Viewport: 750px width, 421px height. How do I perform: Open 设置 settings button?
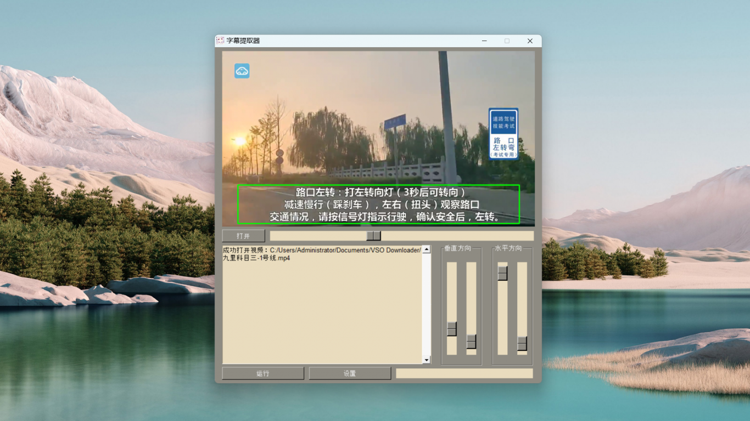350,373
